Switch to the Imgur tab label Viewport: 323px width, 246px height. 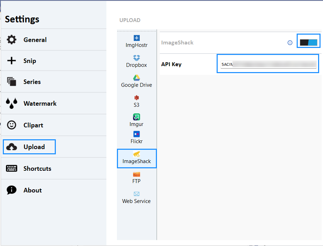(137, 124)
